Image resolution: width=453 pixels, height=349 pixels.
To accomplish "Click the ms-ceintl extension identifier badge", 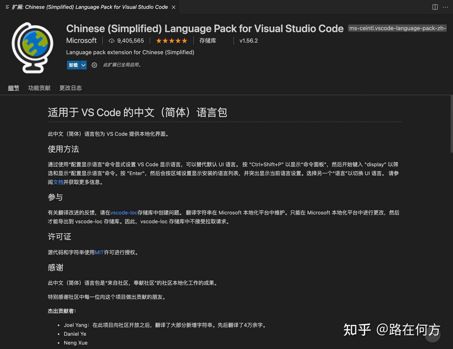I will pyautogui.click(x=397, y=28).
